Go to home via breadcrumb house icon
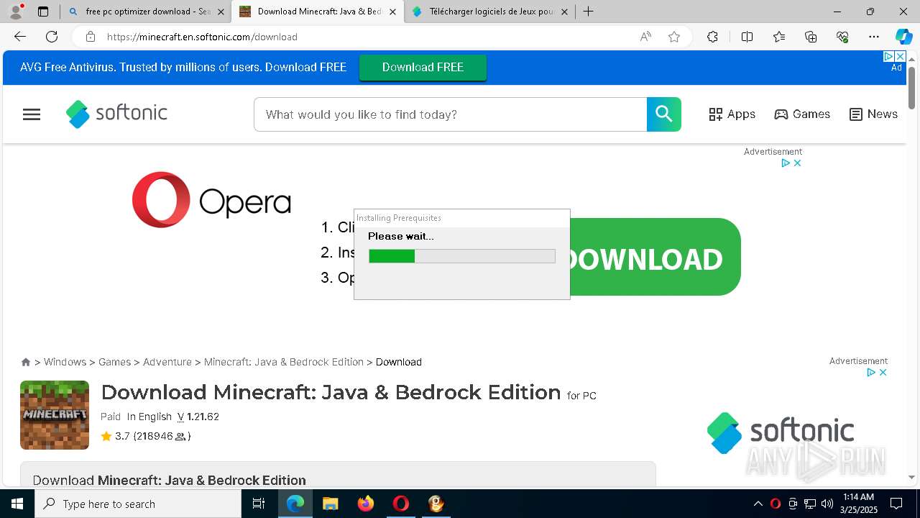The image size is (920, 518). tap(26, 362)
